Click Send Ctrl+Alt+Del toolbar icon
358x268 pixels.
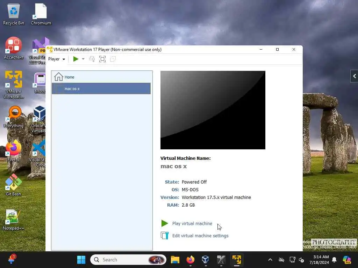coord(92,59)
